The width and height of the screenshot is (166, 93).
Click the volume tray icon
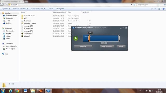153,91
